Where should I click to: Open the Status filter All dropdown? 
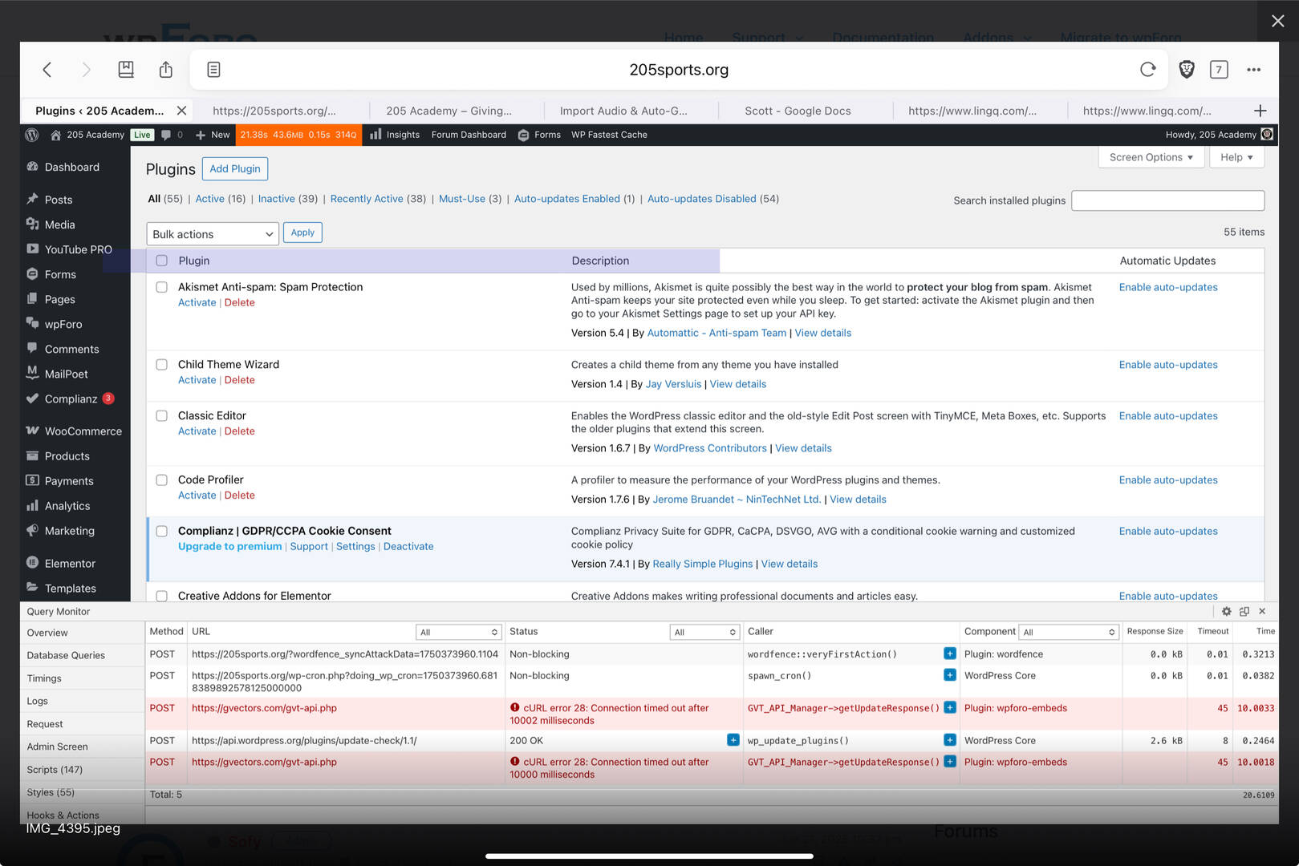[x=704, y=632]
